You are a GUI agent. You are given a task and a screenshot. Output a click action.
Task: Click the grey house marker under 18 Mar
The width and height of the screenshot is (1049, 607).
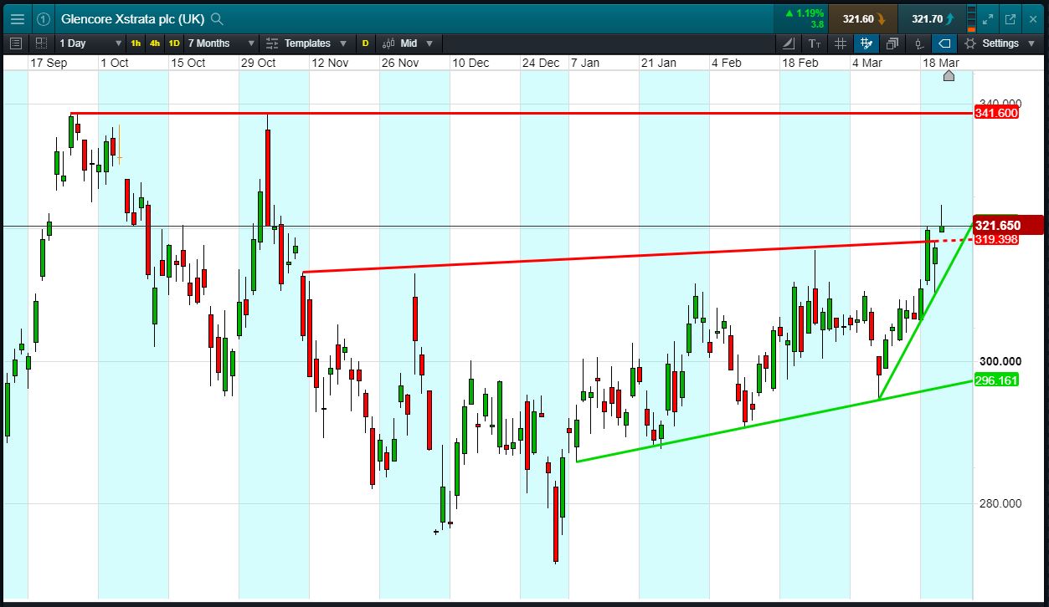tap(949, 76)
